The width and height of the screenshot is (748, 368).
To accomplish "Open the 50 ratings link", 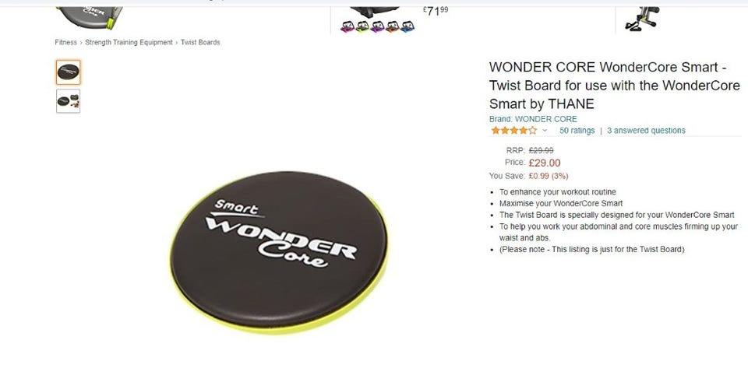I will pyautogui.click(x=577, y=131).
